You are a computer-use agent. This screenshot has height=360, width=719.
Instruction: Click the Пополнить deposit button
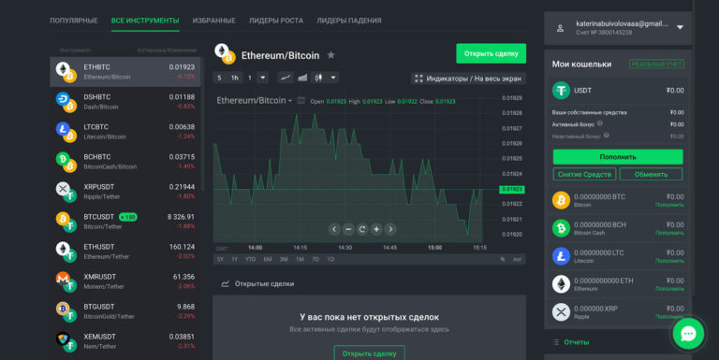click(x=618, y=157)
